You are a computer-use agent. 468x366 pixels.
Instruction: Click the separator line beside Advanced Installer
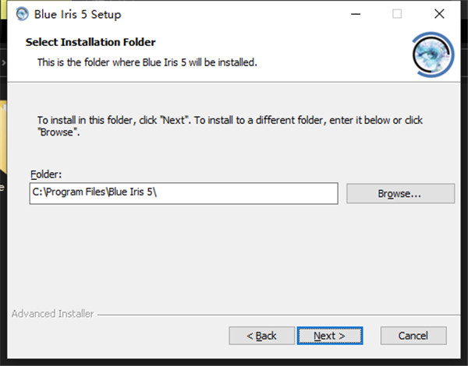[x=273, y=315]
